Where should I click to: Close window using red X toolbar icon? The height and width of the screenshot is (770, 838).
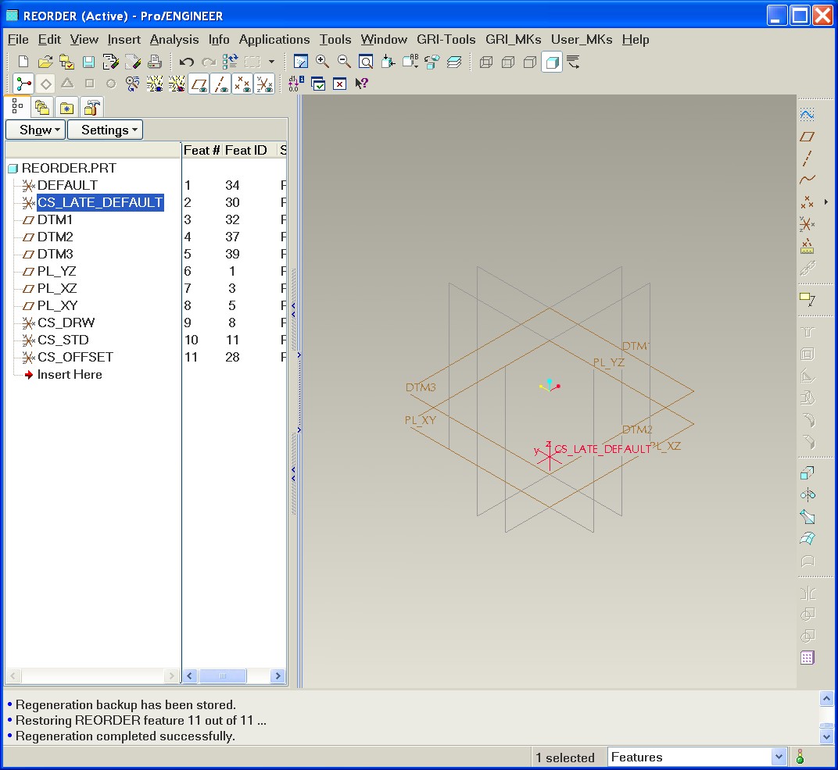(x=339, y=84)
